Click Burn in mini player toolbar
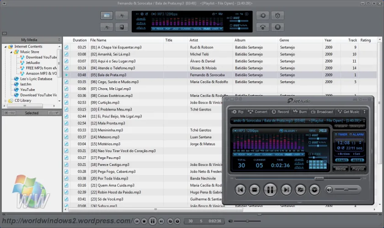The width and height of the screenshot is (384, 228). click(300, 111)
